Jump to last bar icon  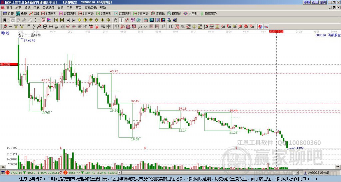[x=62, y=20]
